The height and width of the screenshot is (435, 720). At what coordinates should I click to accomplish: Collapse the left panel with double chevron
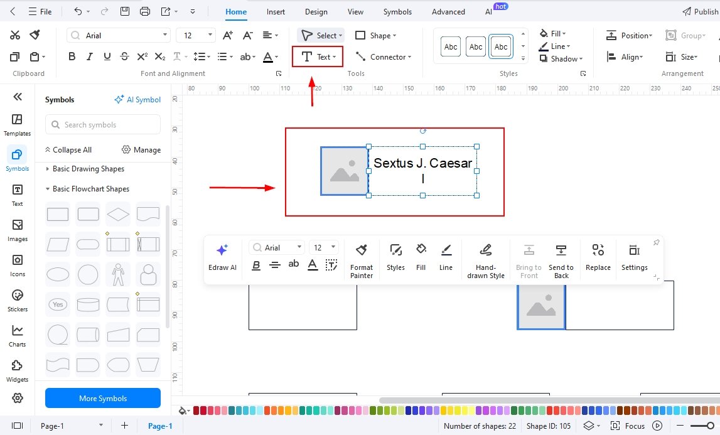(x=18, y=97)
